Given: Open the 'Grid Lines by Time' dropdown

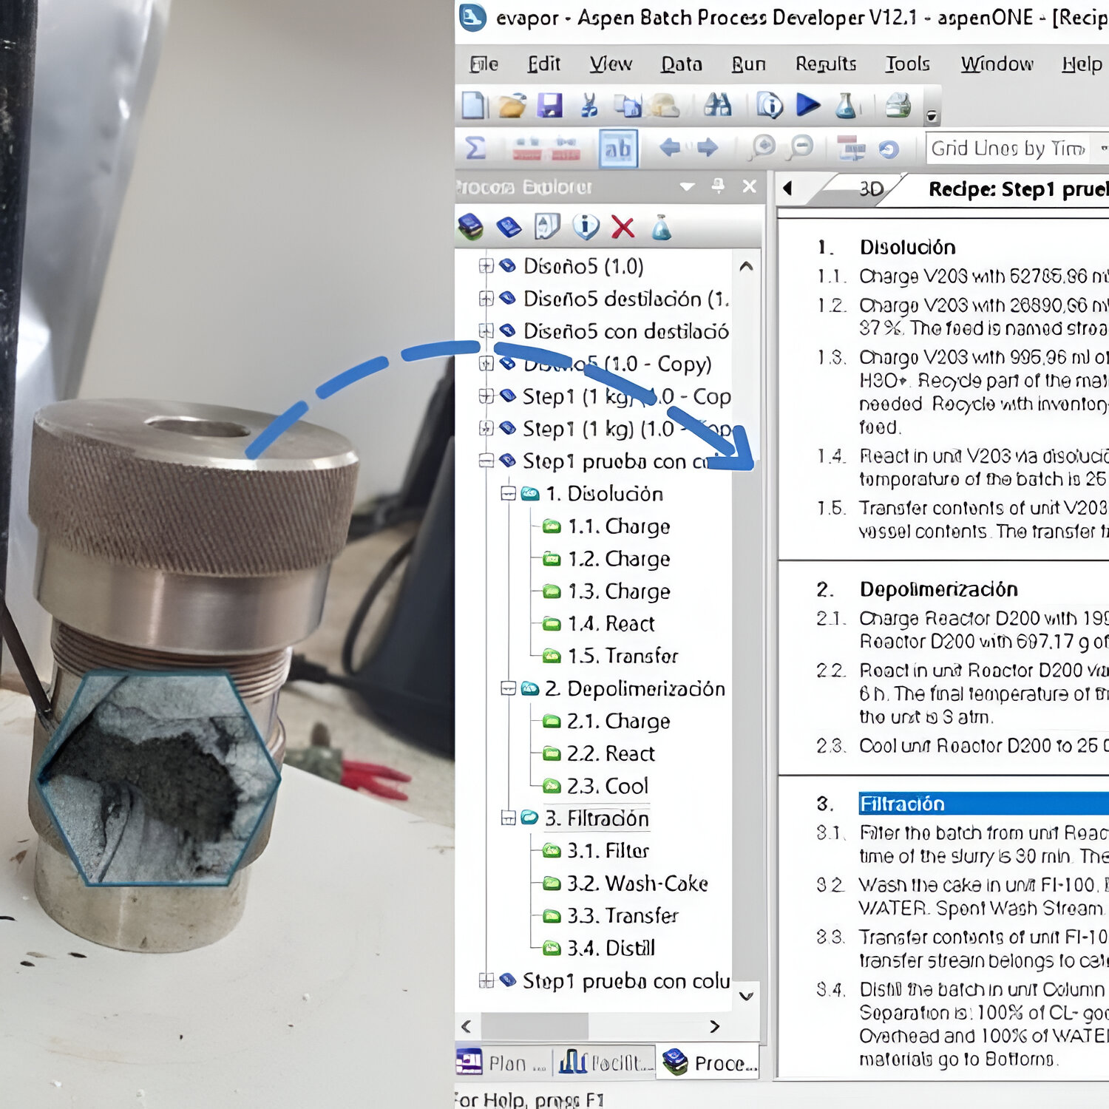Looking at the screenshot, I should pos(1102,149).
